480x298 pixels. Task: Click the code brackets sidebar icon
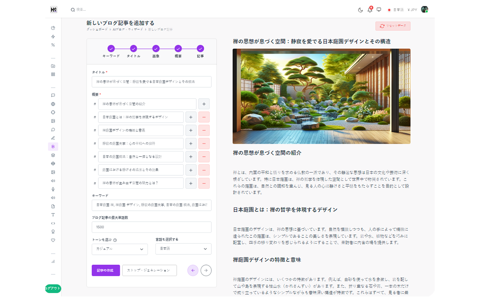click(x=53, y=223)
